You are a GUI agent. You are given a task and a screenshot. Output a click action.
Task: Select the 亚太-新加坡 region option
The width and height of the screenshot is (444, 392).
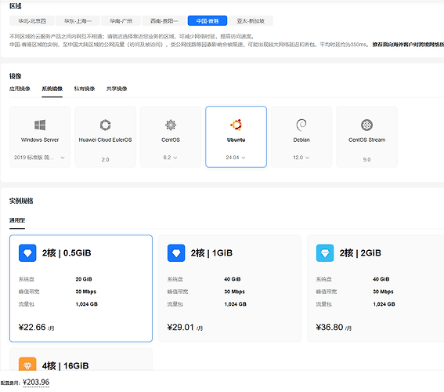(251, 21)
